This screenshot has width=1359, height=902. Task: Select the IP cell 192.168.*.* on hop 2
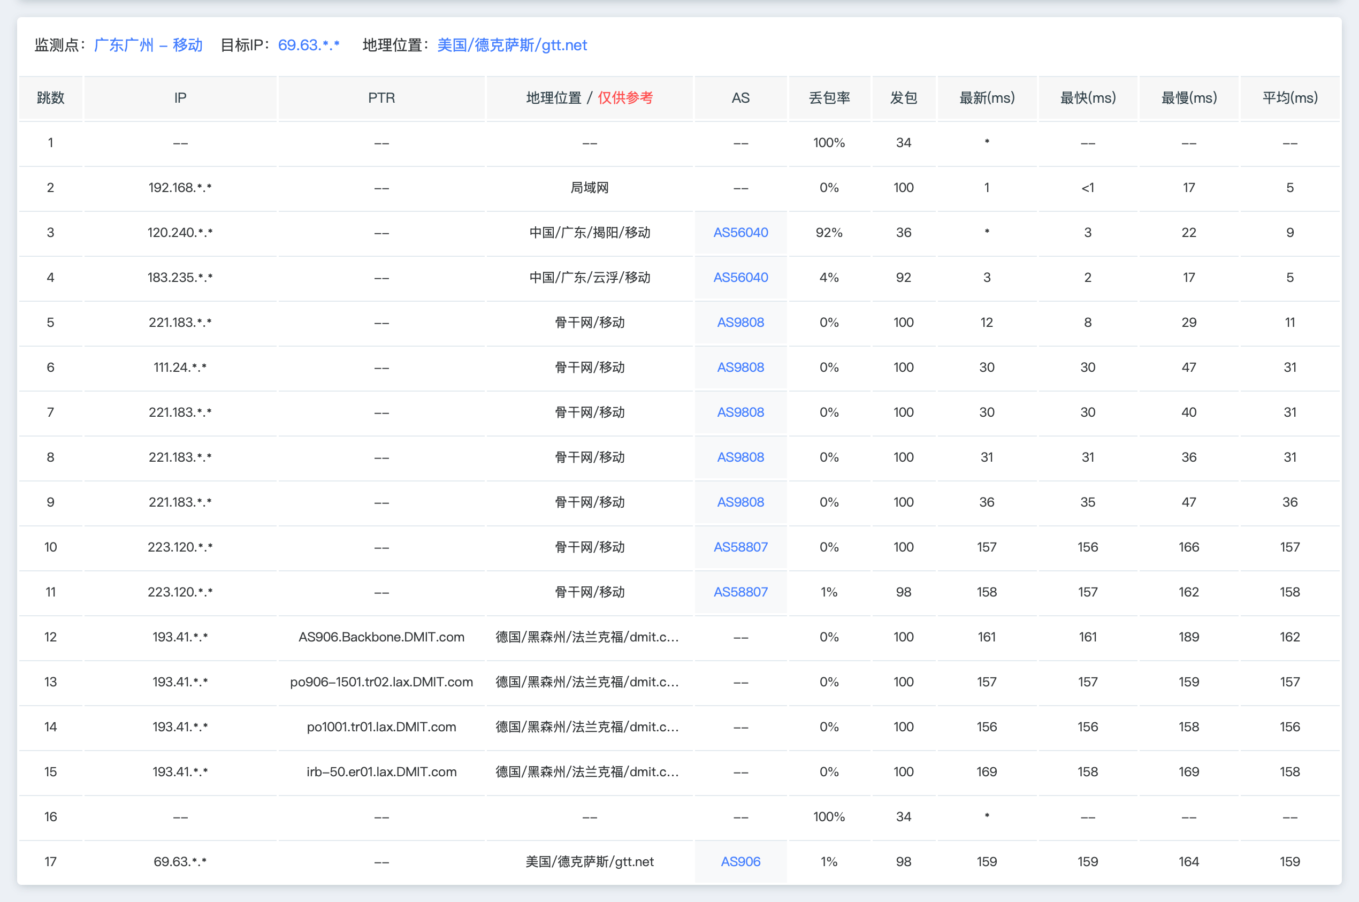click(x=181, y=187)
